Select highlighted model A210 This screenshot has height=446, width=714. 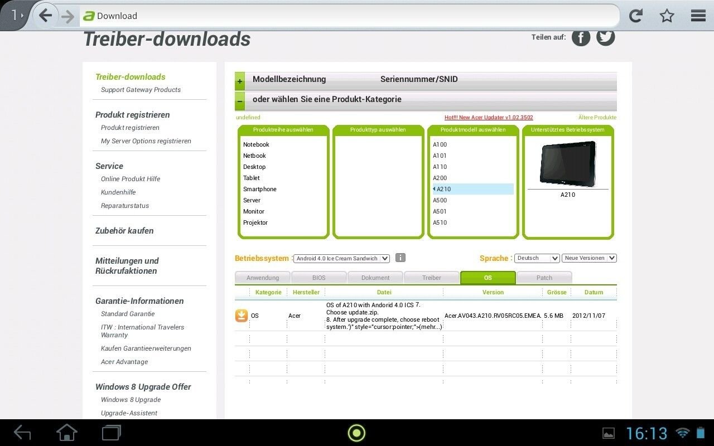[473, 189]
